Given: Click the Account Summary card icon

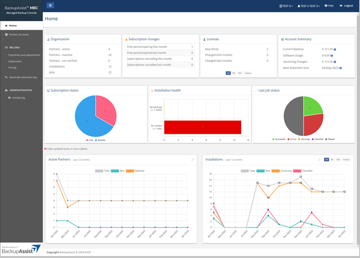Looking at the screenshot, I should click(283, 40).
